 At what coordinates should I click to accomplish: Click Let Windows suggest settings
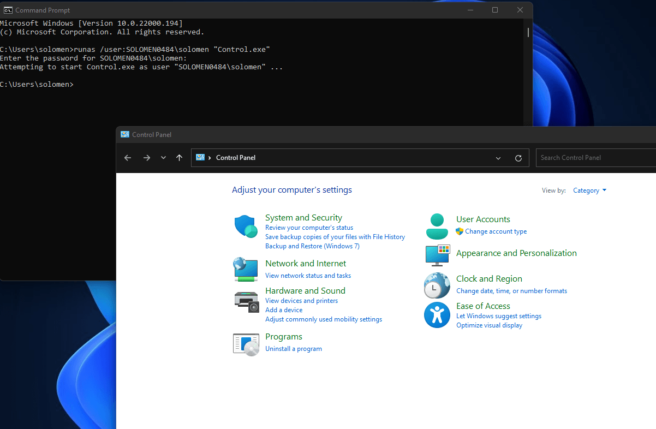(x=499, y=316)
